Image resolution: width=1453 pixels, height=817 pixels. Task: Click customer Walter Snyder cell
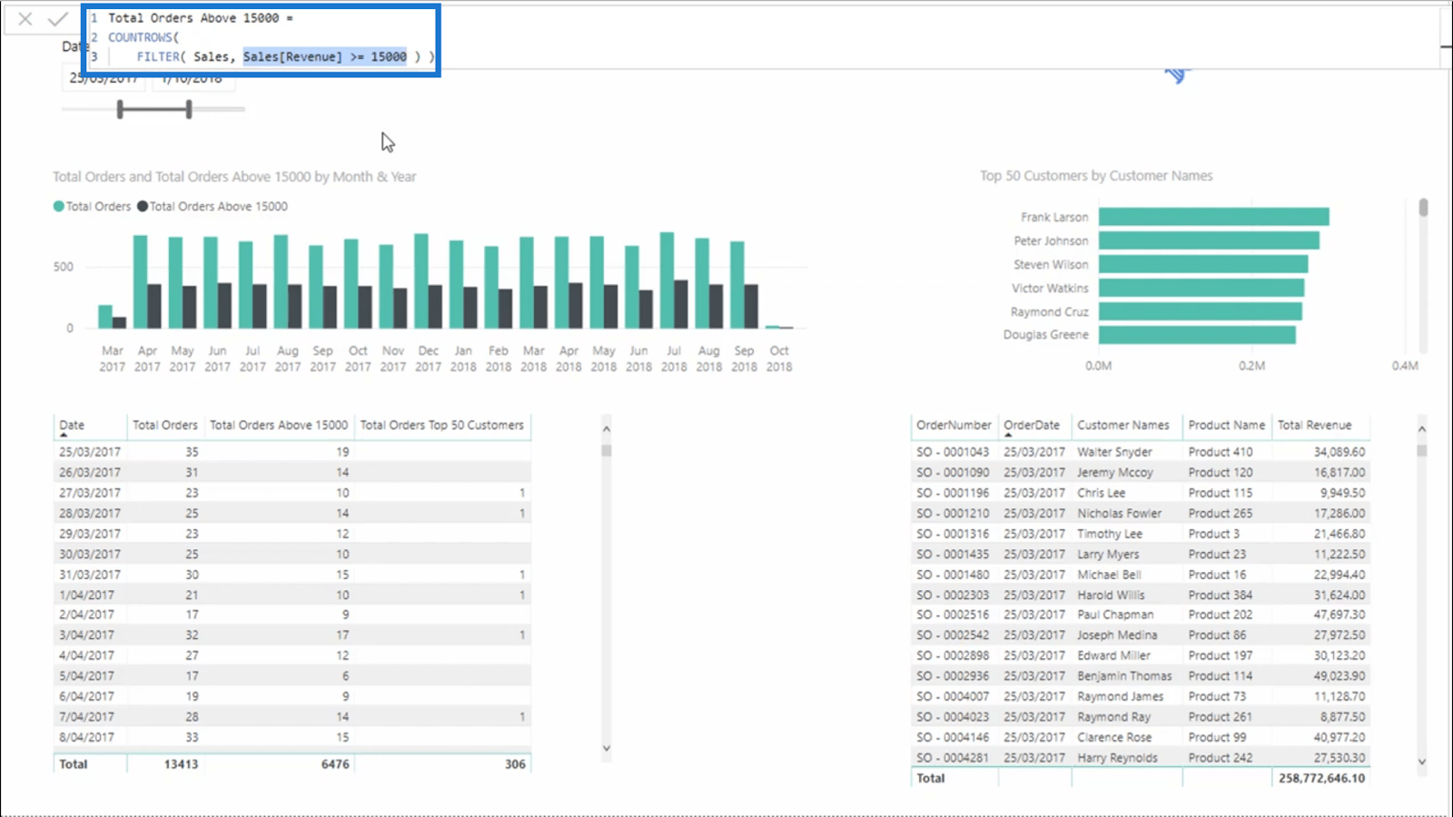(x=1114, y=452)
